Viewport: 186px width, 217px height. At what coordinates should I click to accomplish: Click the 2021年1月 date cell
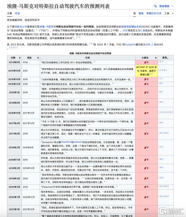(14, 209)
